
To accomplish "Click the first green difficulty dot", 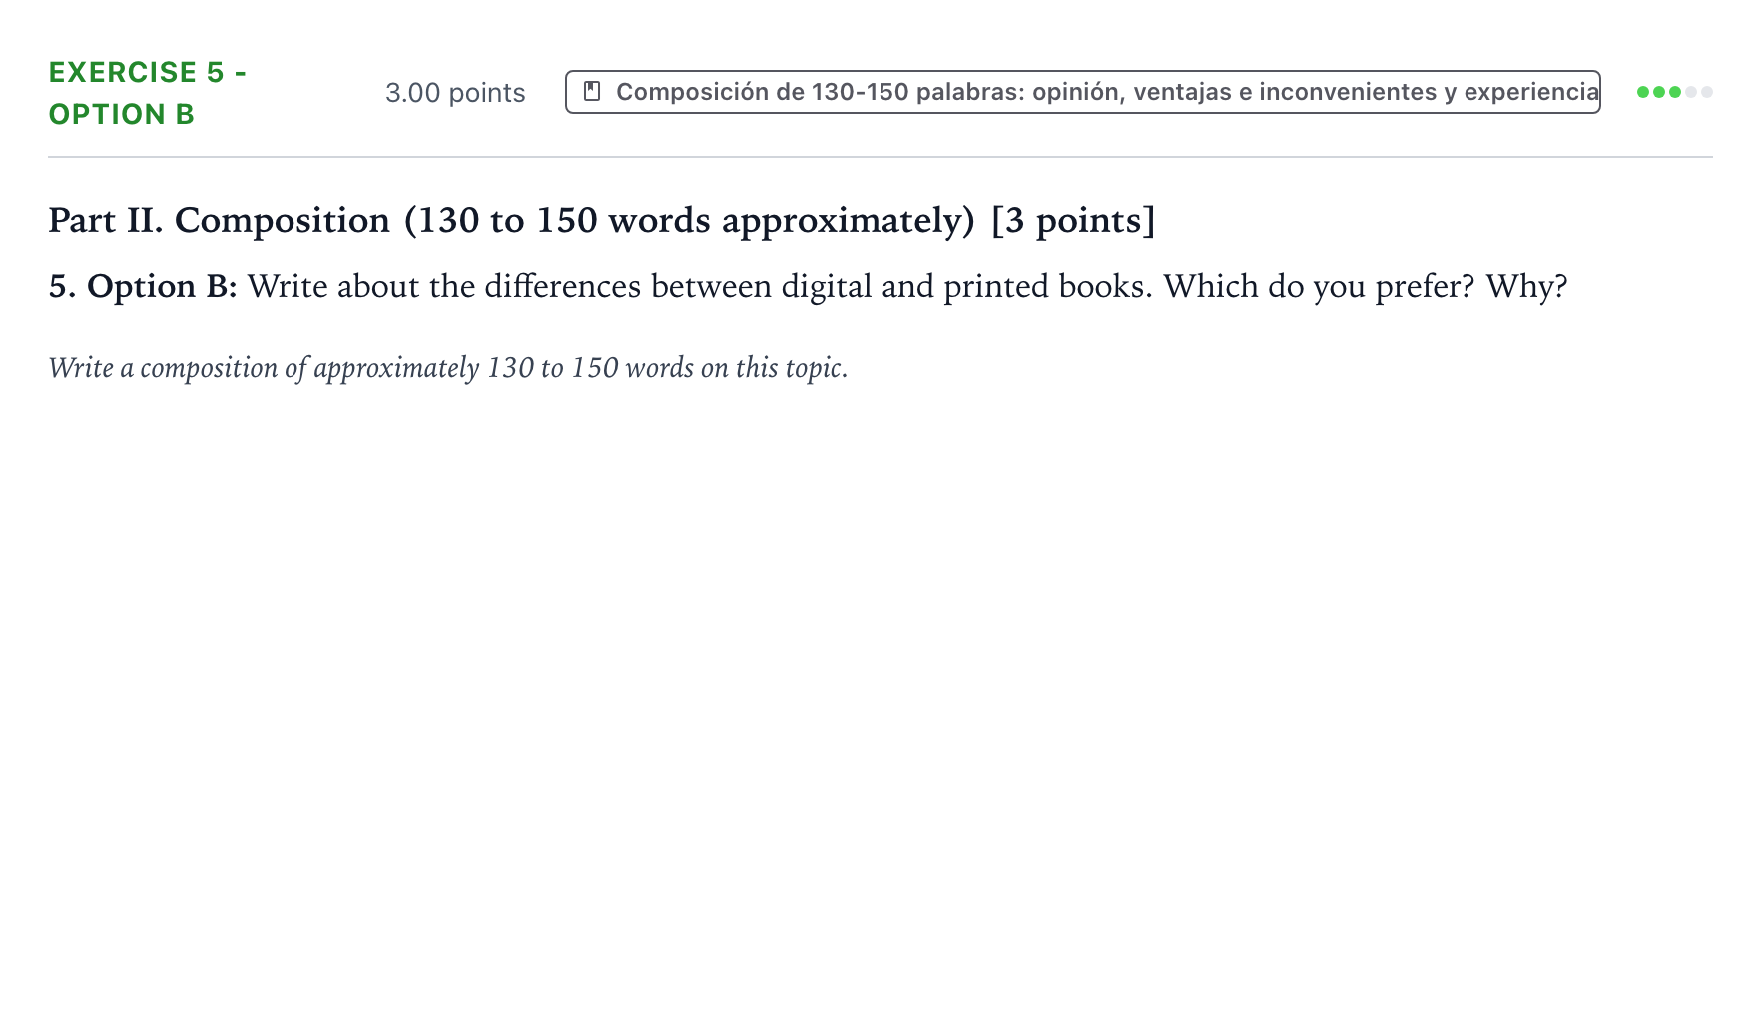I will [x=1643, y=92].
